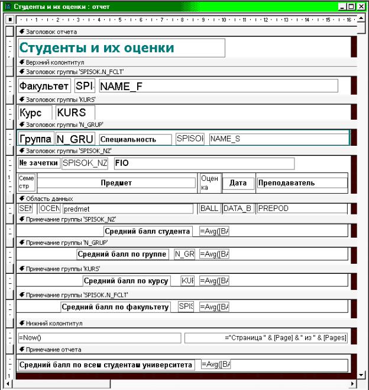
Task: Select 'Заголовок группы KURS' section bar
Action: 187,100
